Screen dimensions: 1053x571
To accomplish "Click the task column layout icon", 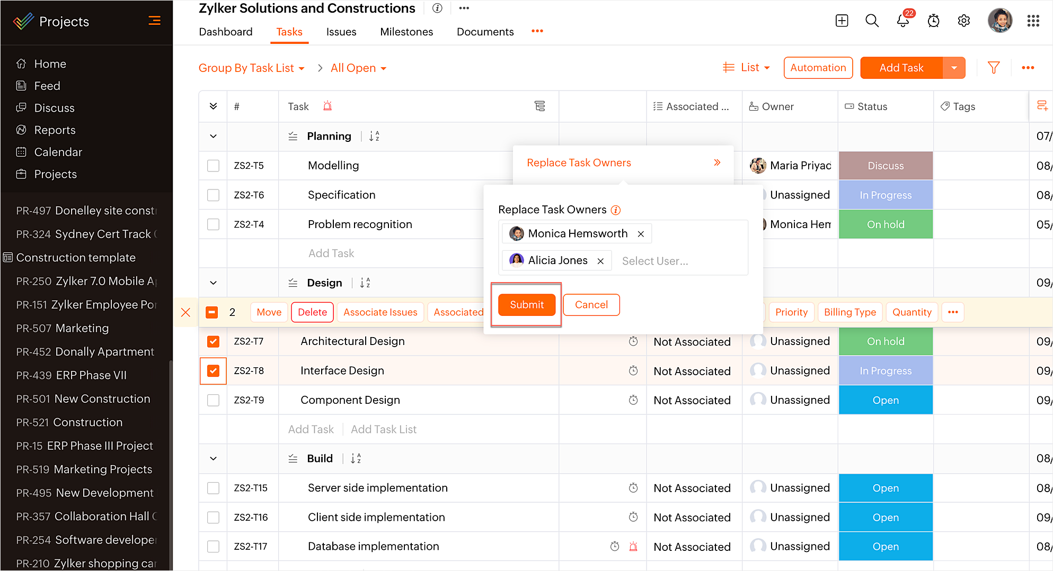I will pyautogui.click(x=539, y=106).
